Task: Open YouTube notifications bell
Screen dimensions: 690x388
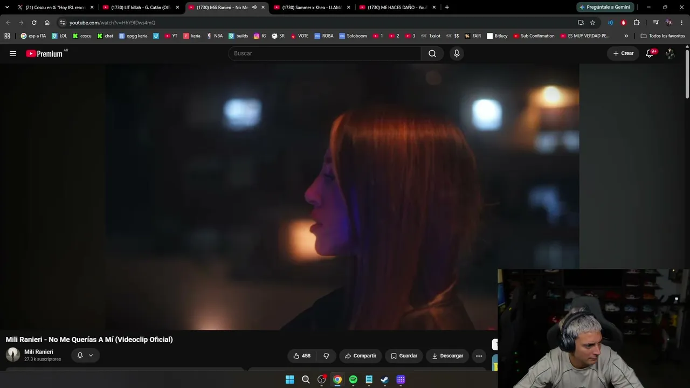Action: coord(650,53)
